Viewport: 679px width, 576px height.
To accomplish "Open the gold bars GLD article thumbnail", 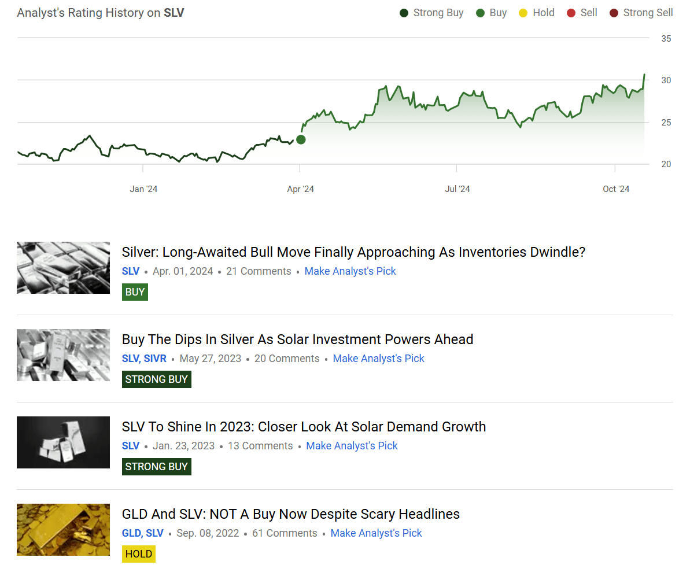I will coord(63,530).
